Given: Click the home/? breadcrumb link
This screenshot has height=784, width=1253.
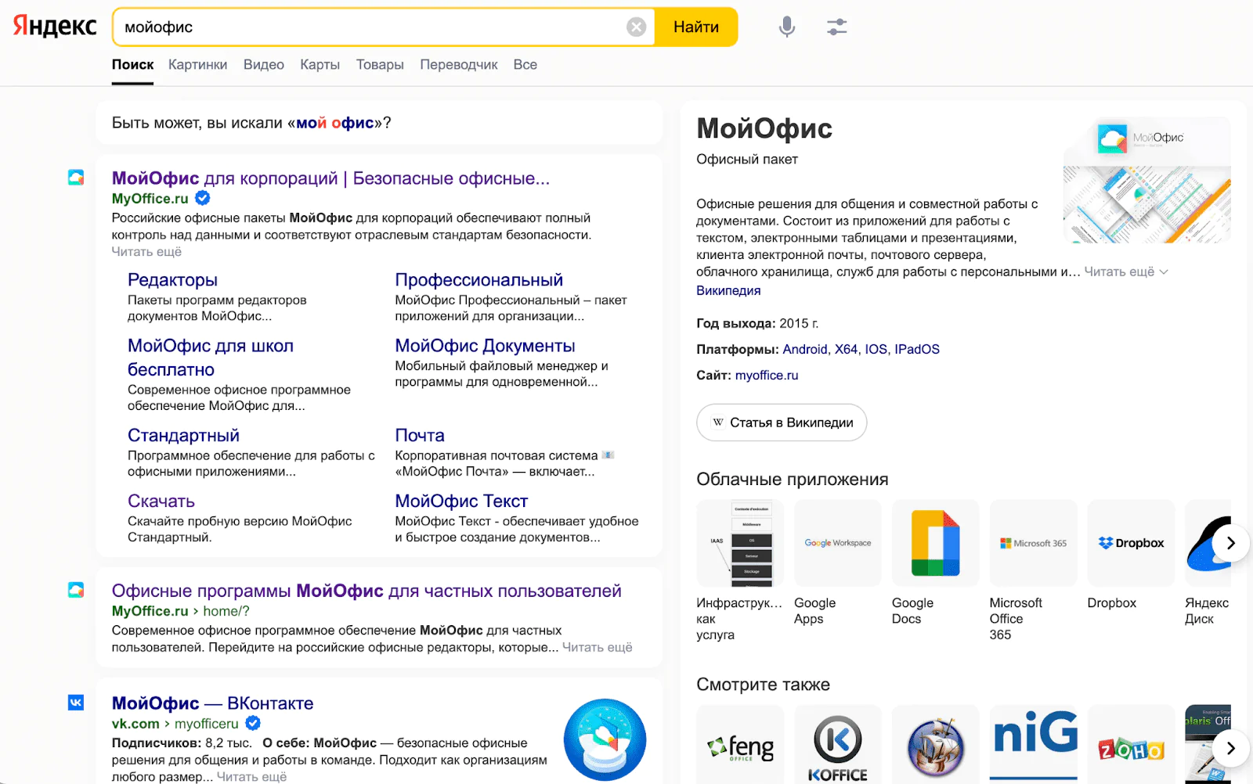Looking at the screenshot, I should pos(226,611).
